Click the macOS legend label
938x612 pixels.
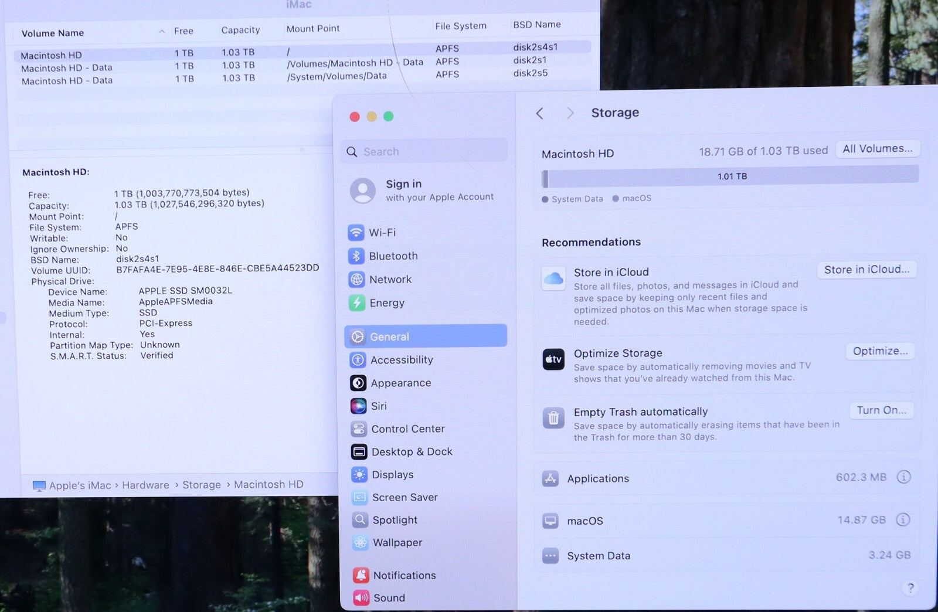click(x=637, y=198)
